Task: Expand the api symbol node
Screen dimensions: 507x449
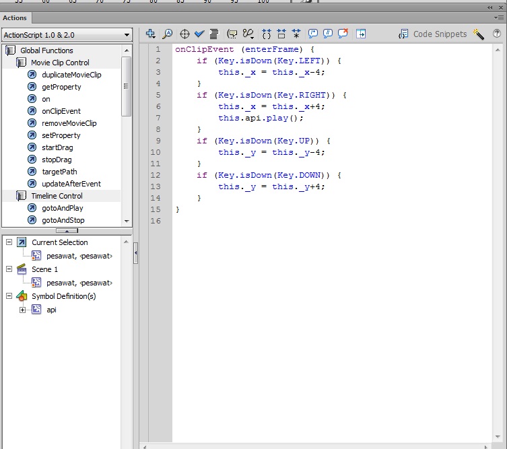Action: click(x=22, y=310)
